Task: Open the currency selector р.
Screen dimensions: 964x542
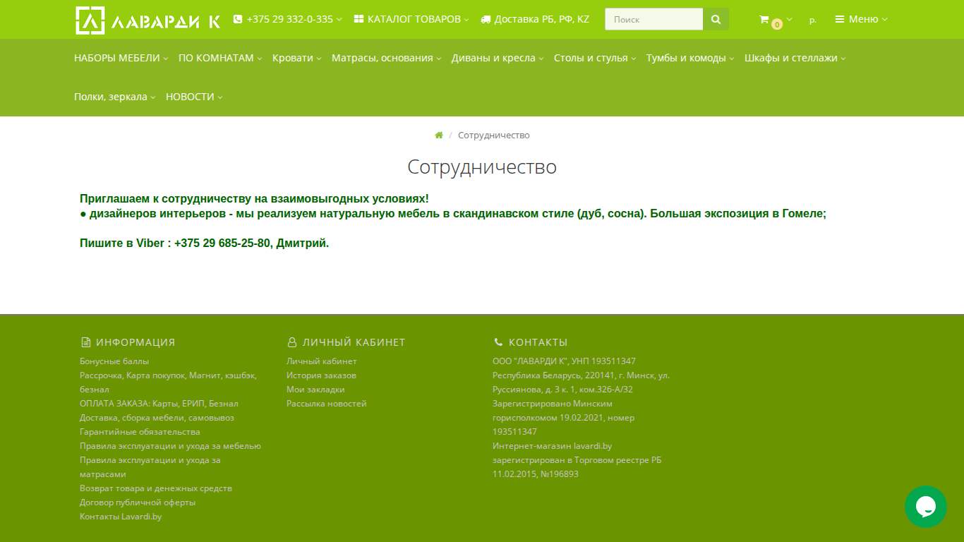Action: tap(813, 20)
